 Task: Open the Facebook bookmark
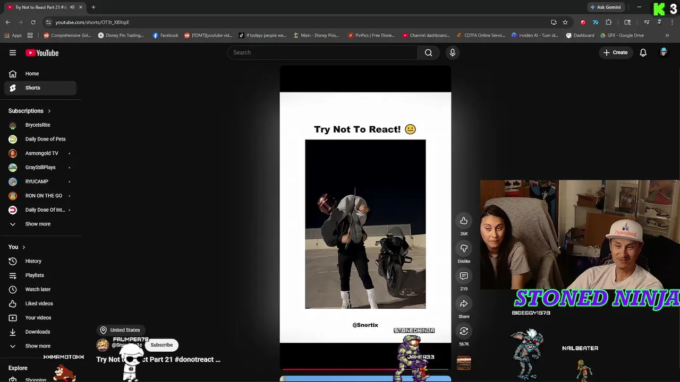tap(165, 36)
